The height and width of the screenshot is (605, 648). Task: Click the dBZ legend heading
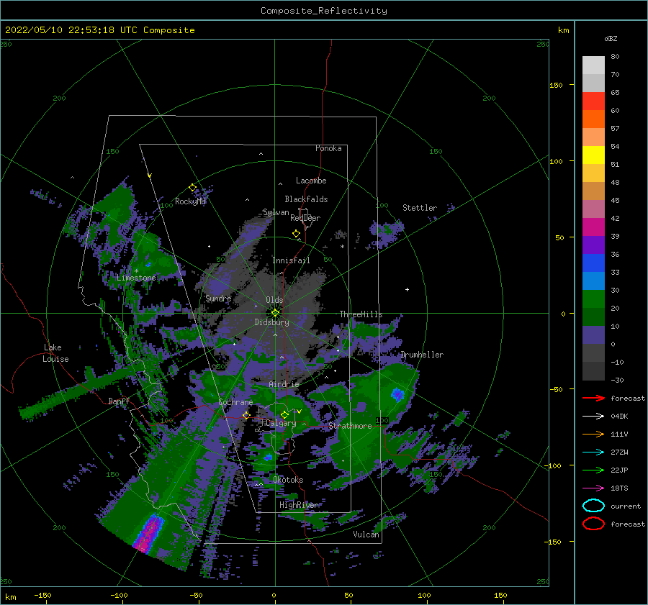[x=611, y=38]
